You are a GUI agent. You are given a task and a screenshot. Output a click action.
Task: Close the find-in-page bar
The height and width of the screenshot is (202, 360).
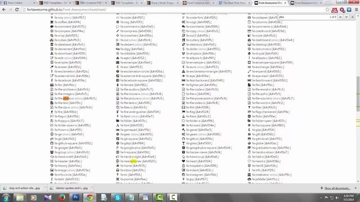pos(353,17)
